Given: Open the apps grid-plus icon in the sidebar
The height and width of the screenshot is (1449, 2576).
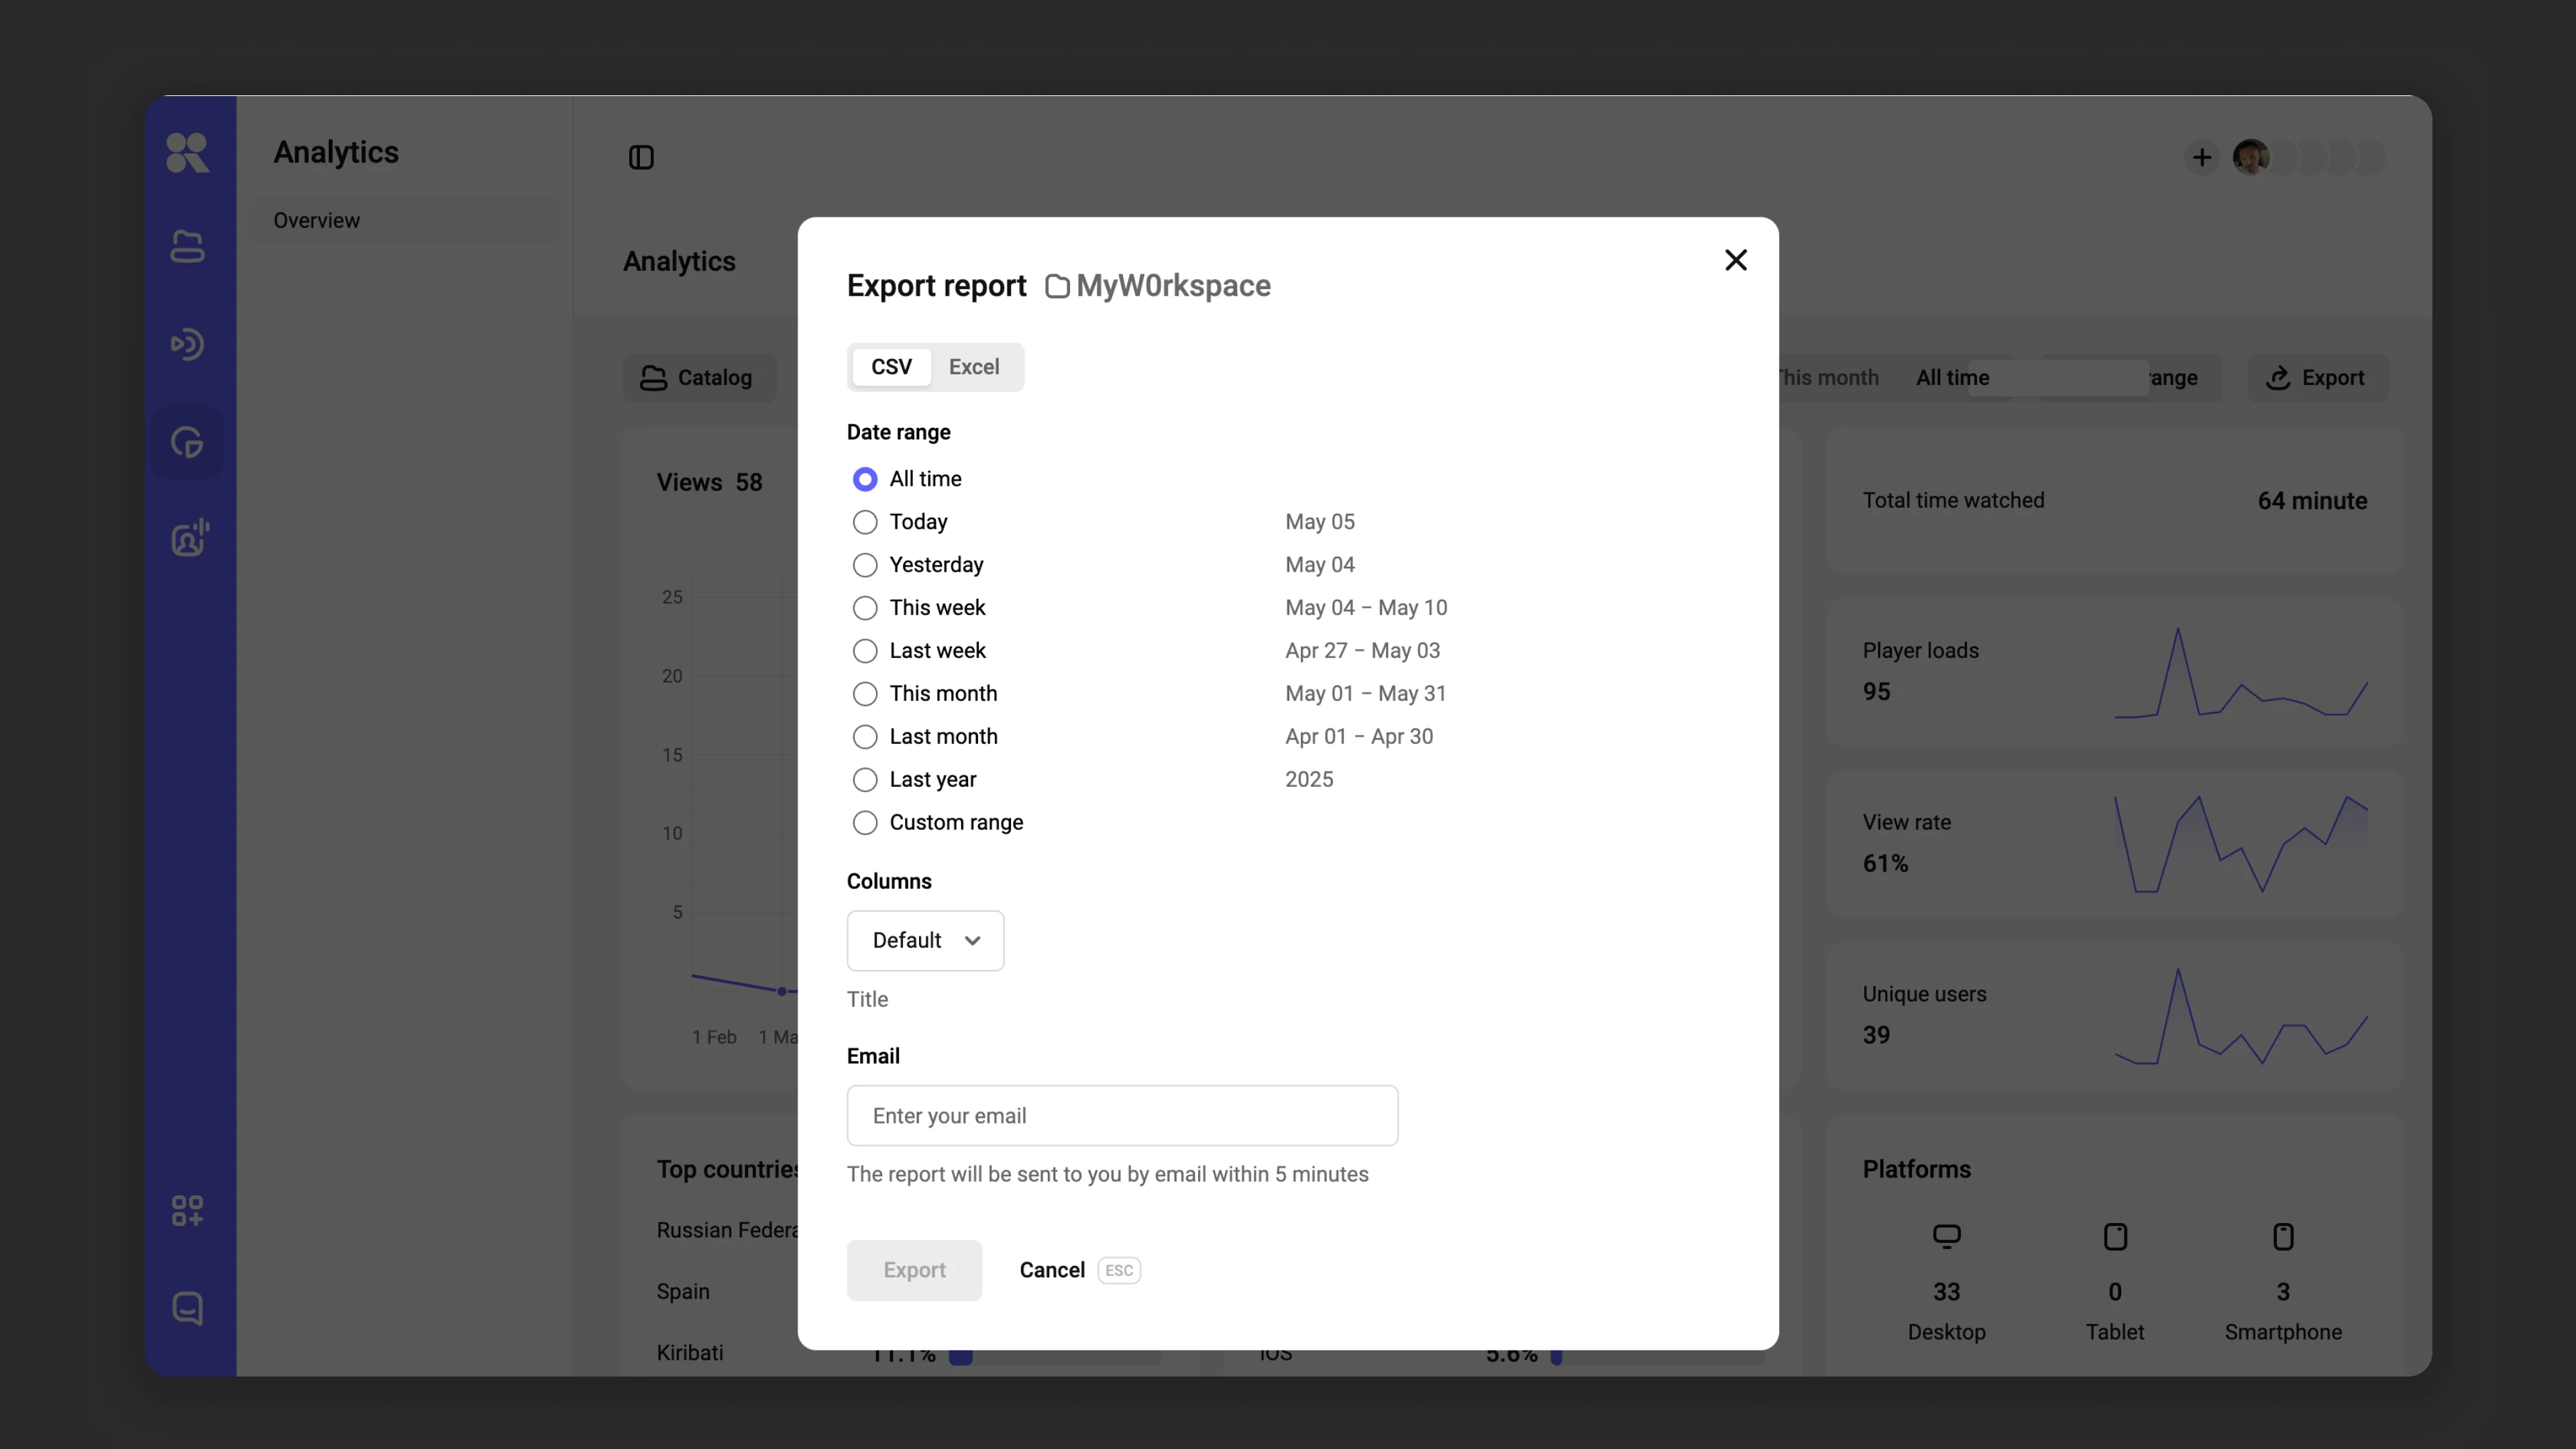Looking at the screenshot, I should (x=187, y=1211).
